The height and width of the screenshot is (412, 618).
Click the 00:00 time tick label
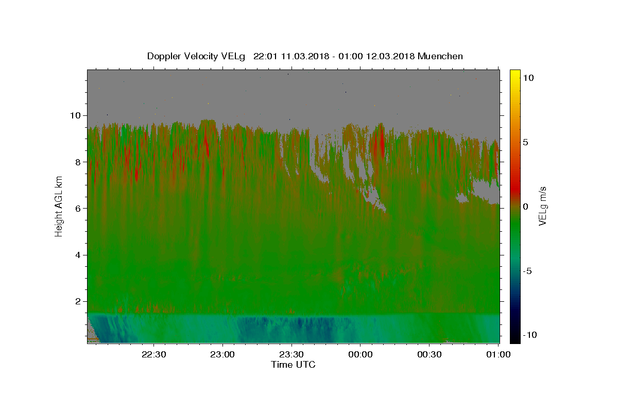(x=360, y=354)
